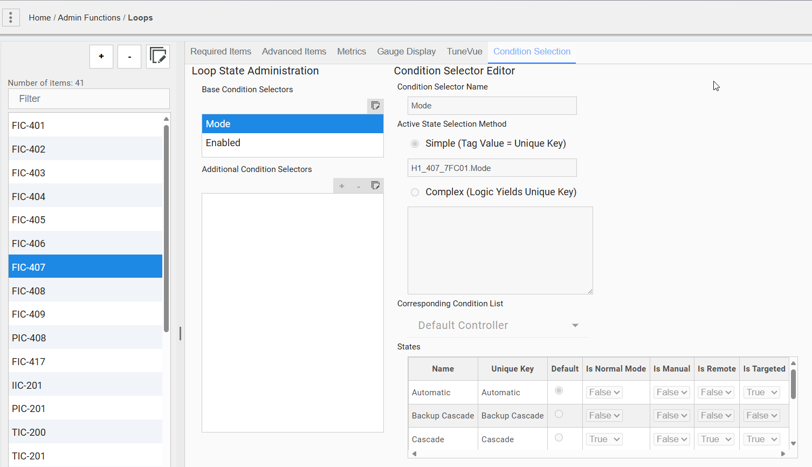Click the edit loop list icon
This screenshot has height=467, width=812.
point(158,57)
